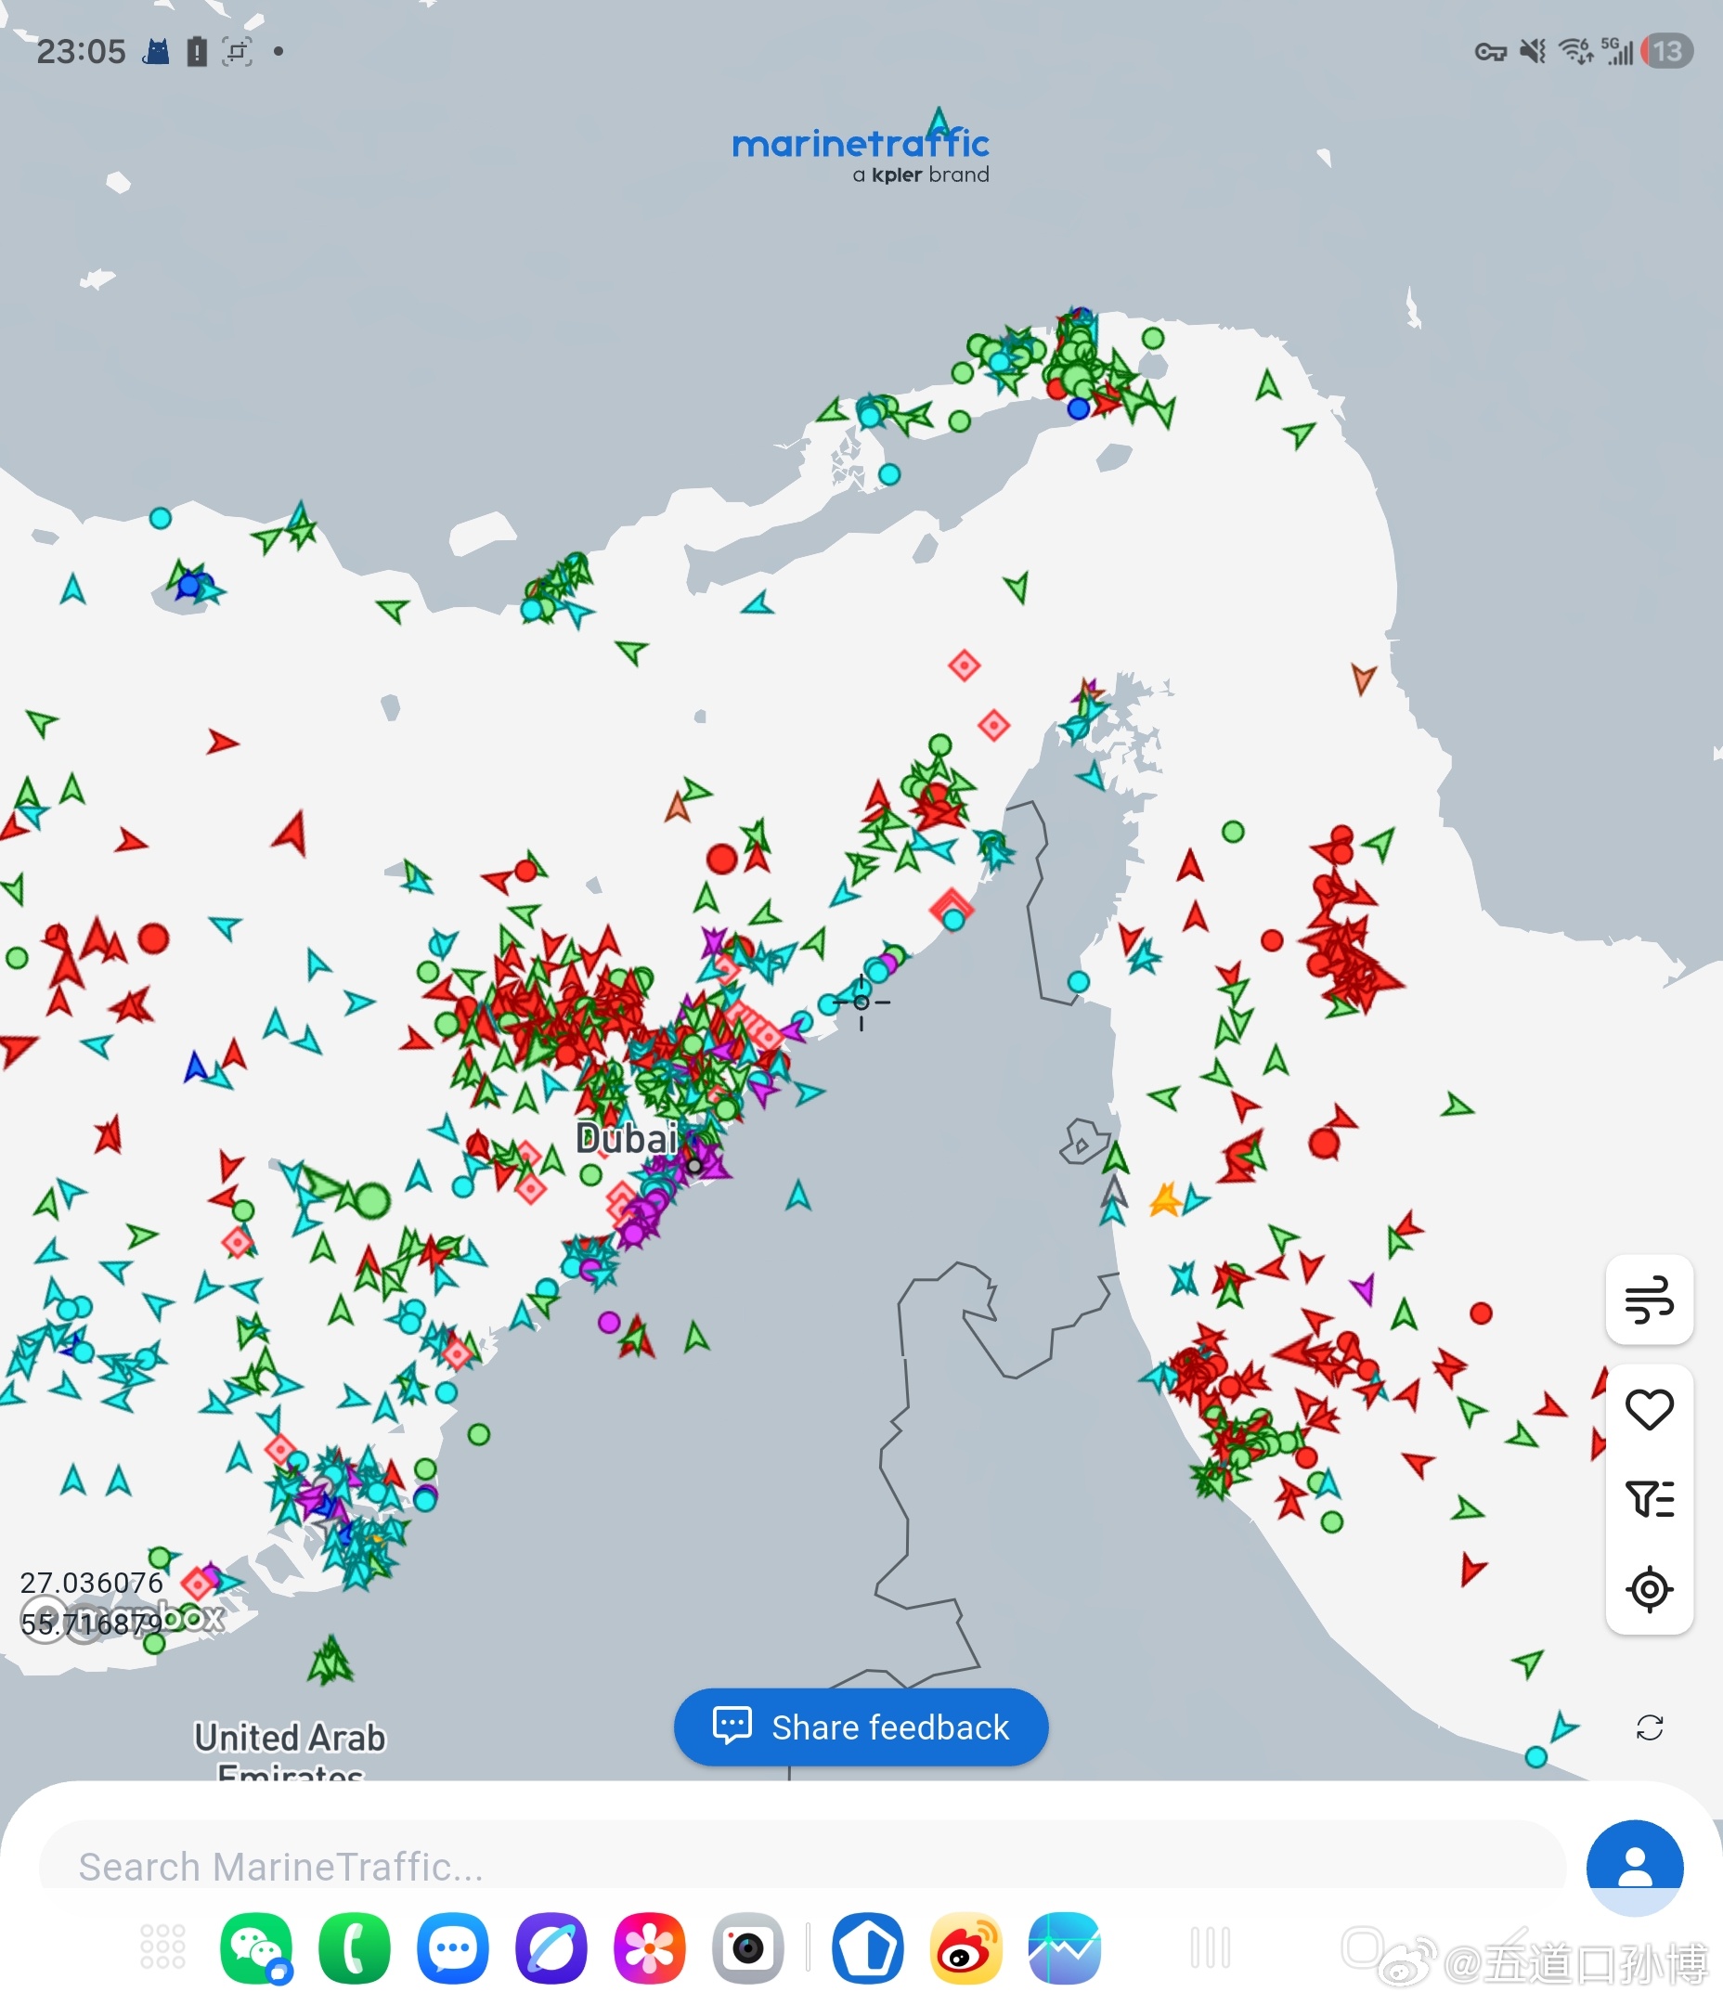Image resolution: width=1723 pixels, height=2005 pixels.
Task: Tap the longitude 55.716879 readout
Action: pyautogui.click(x=92, y=1623)
